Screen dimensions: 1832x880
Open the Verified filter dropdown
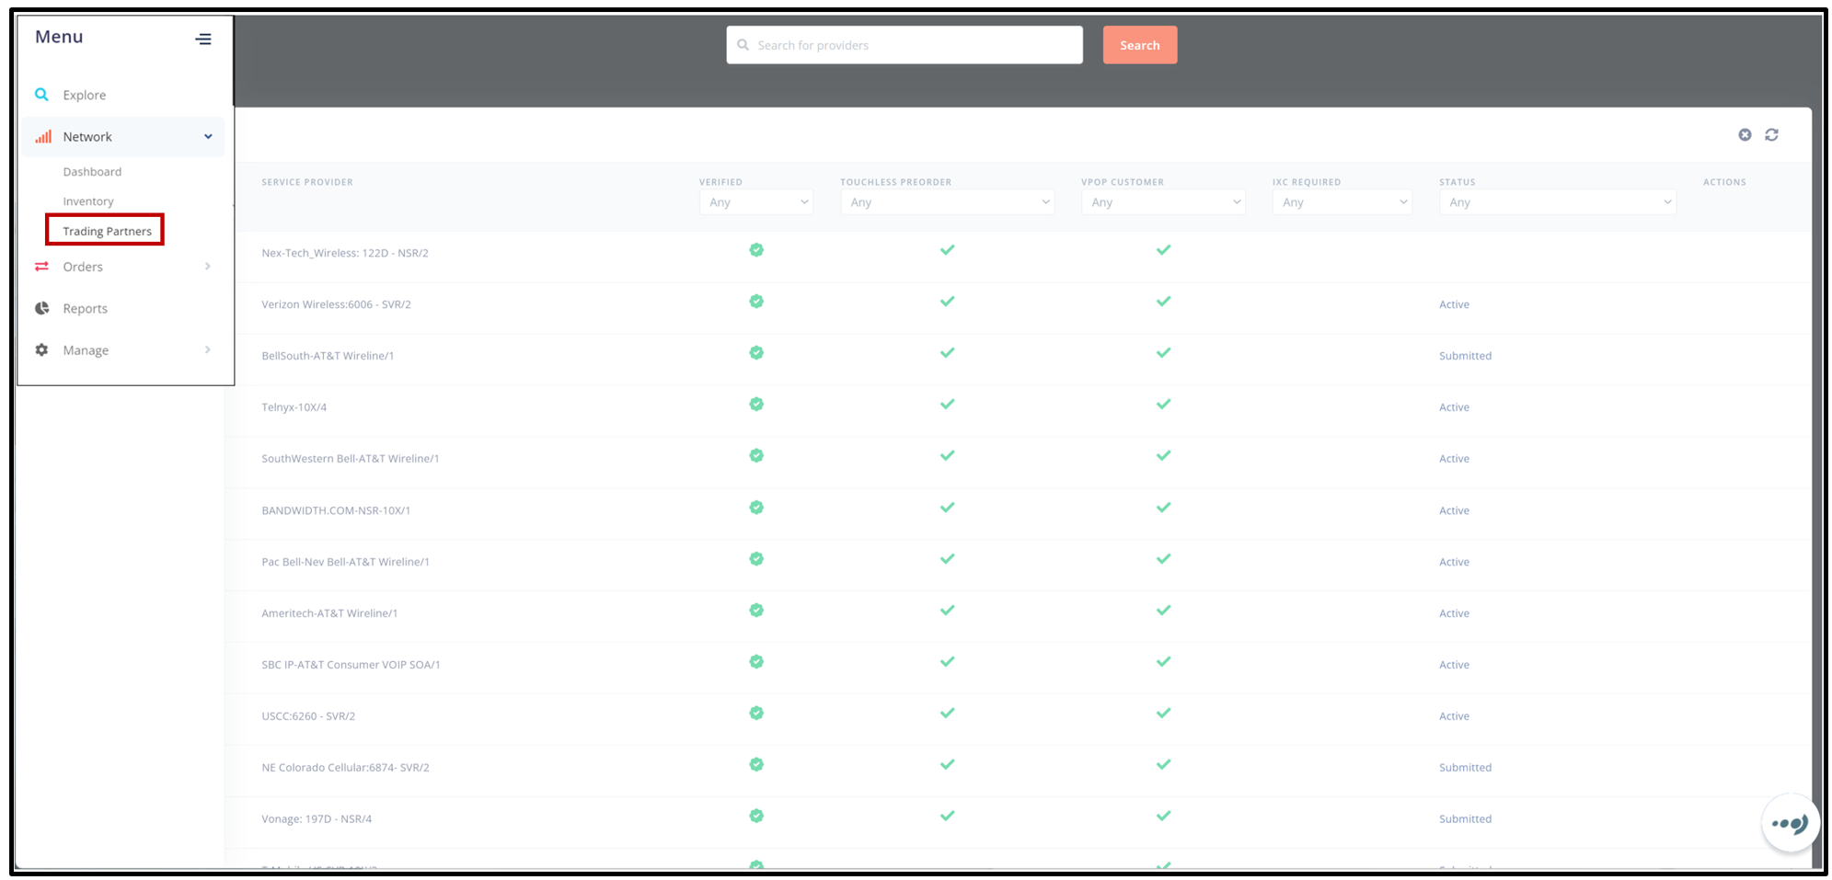pos(756,202)
